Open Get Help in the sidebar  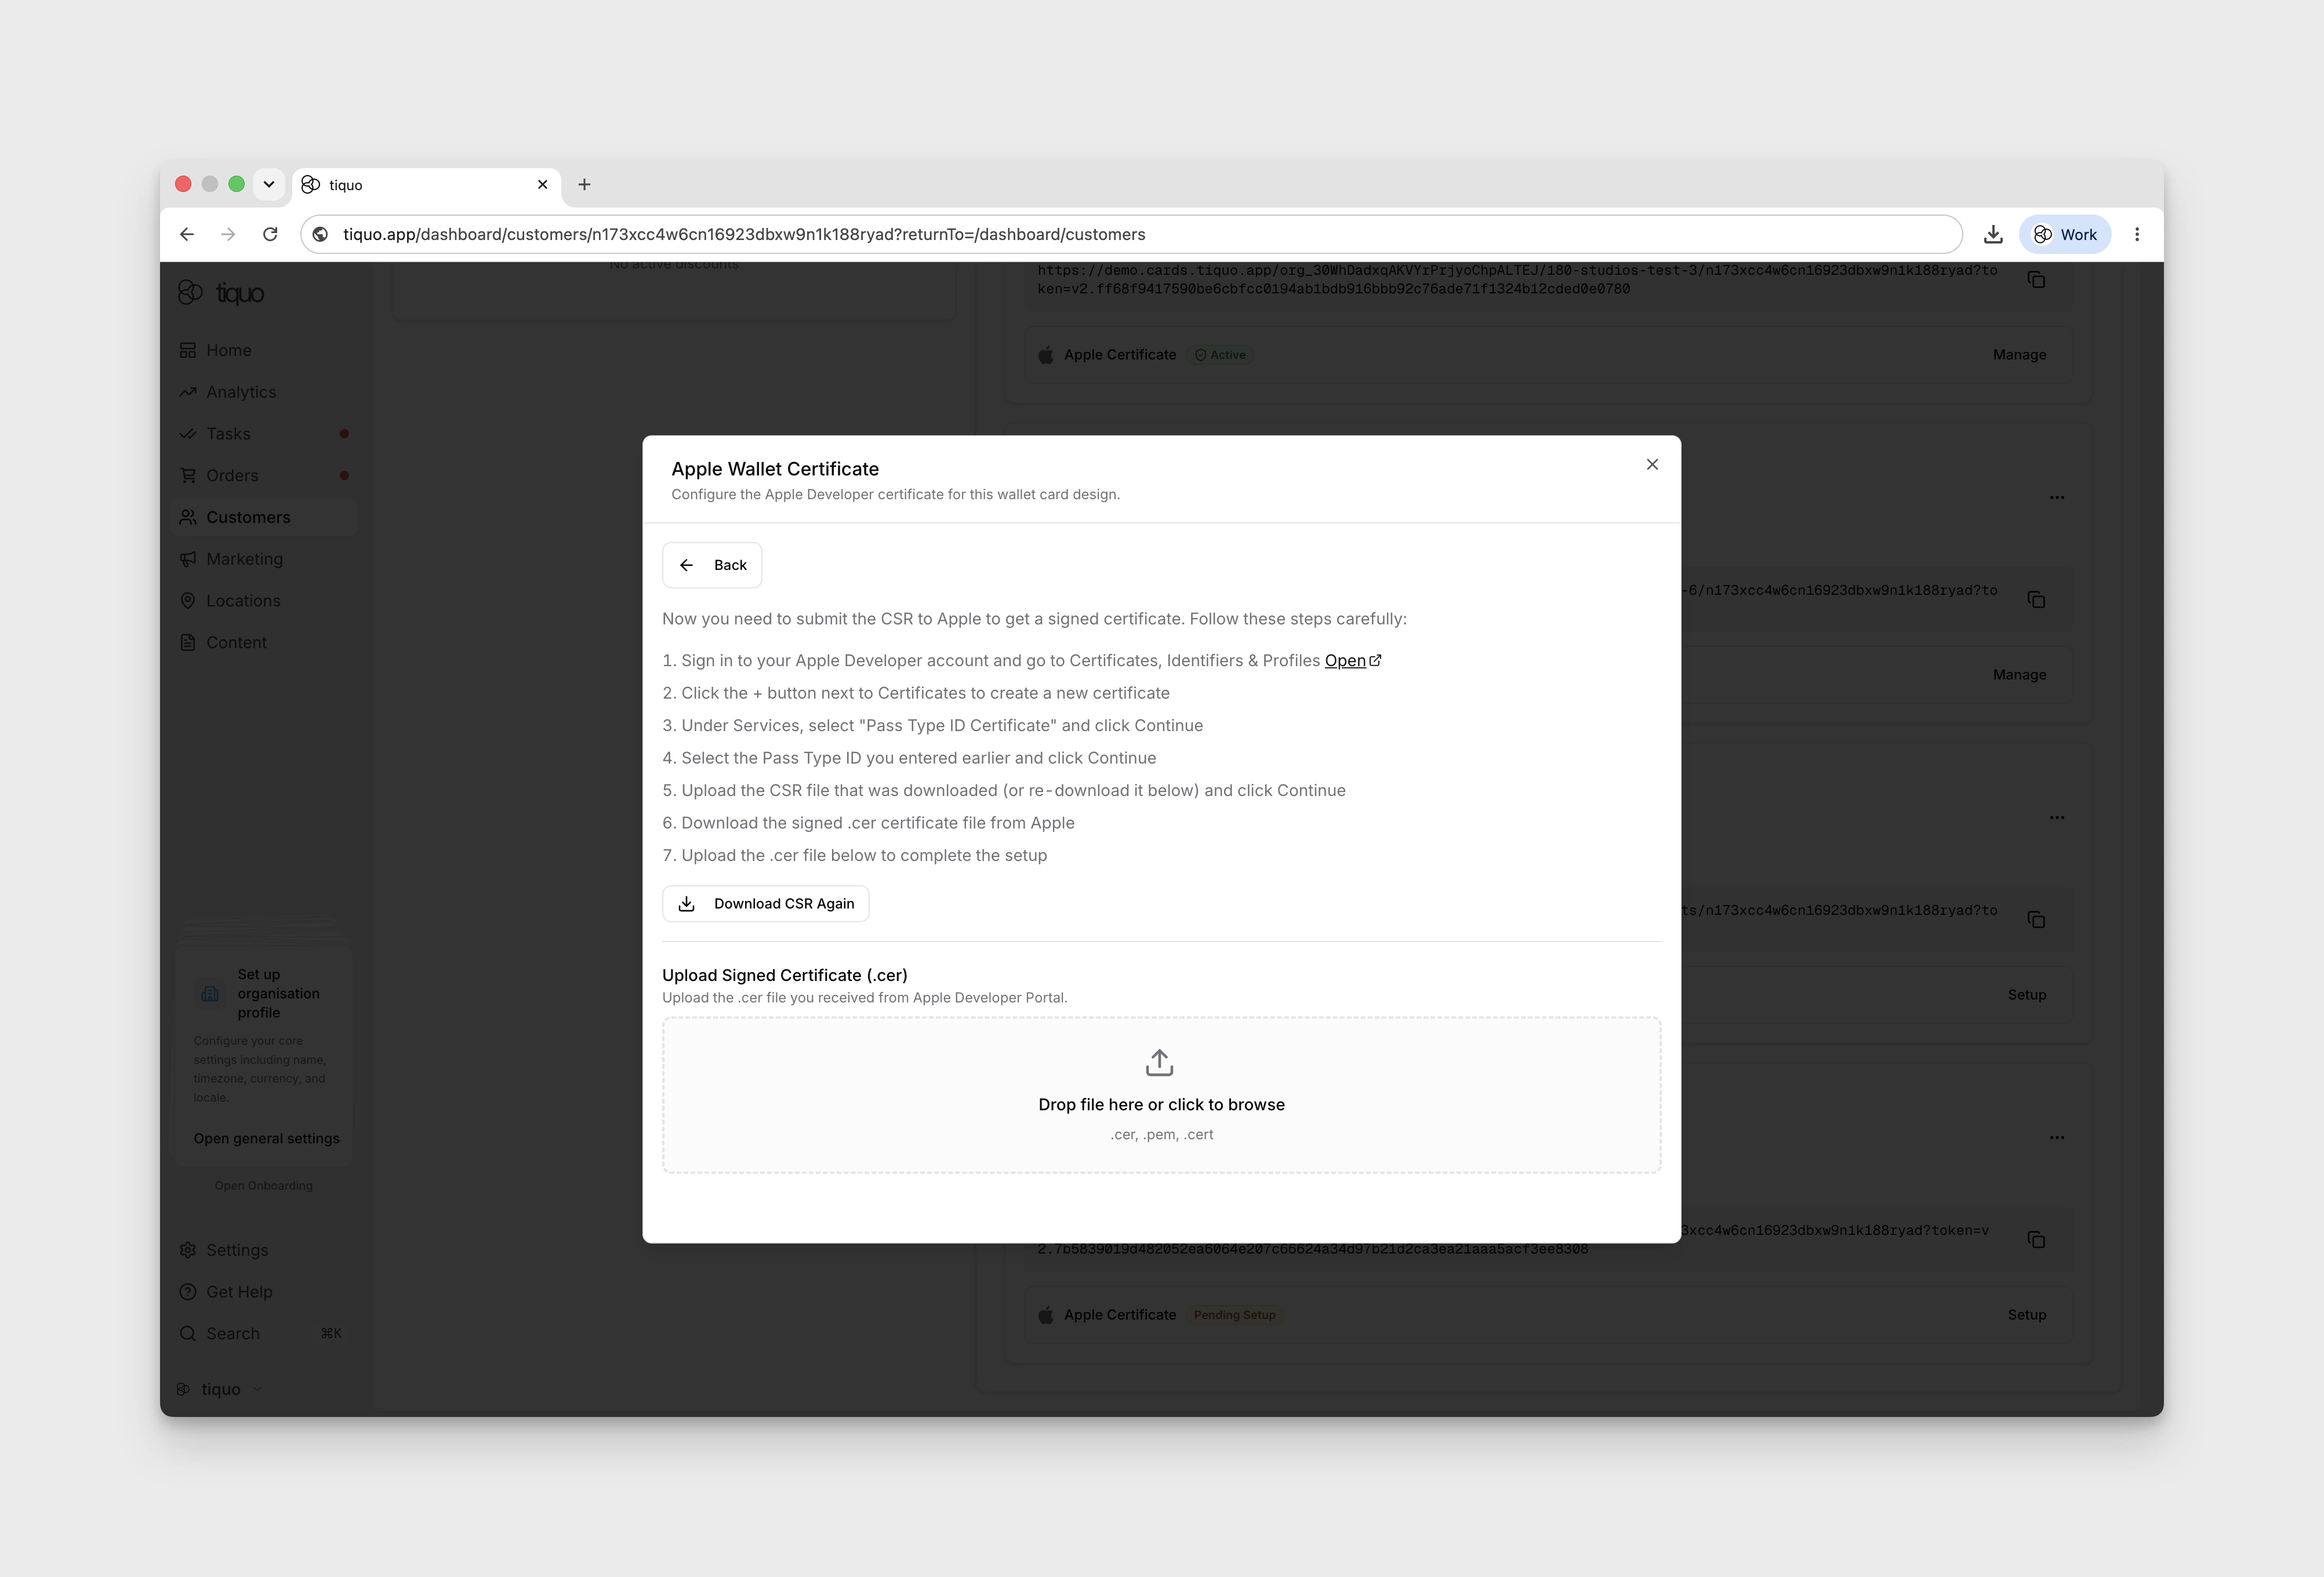[x=264, y=1292]
